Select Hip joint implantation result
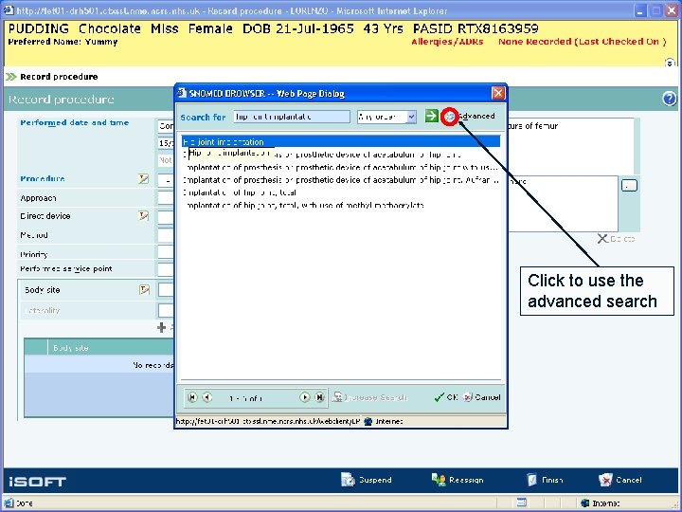 (x=341, y=141)
